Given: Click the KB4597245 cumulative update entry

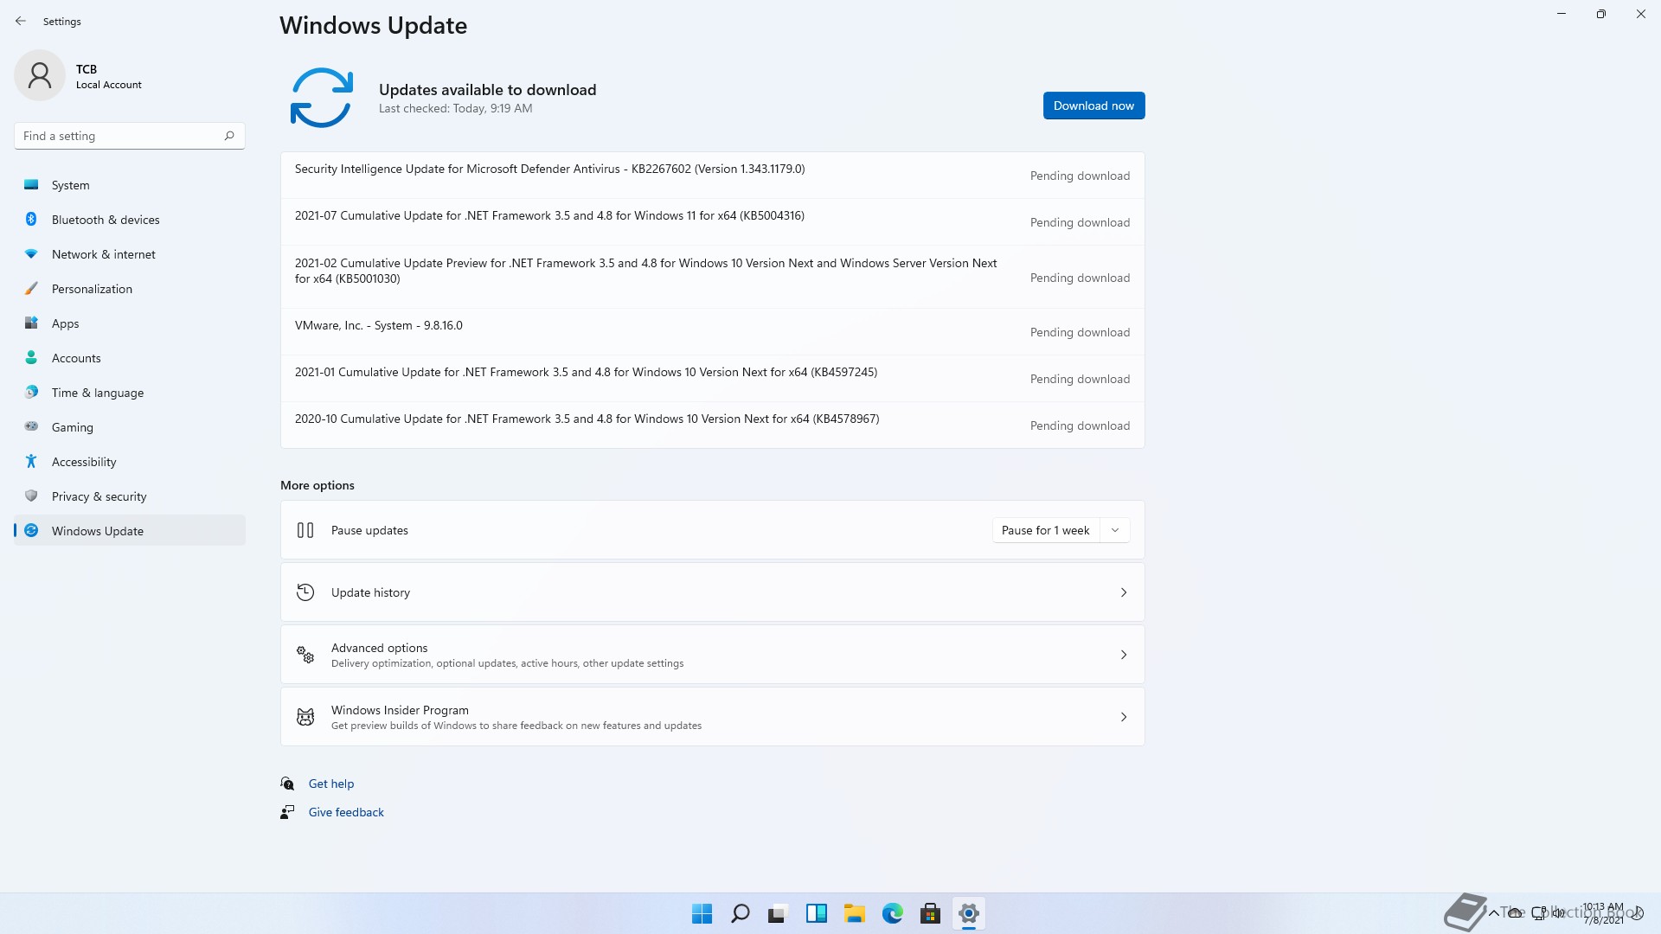Looking at the screenshot, I should point(712,379).
